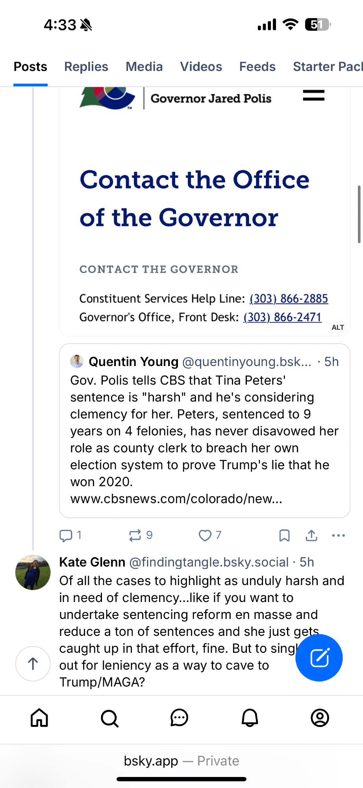Open the Feeds tab
This screenshot has height=788, width=363.
257,67
